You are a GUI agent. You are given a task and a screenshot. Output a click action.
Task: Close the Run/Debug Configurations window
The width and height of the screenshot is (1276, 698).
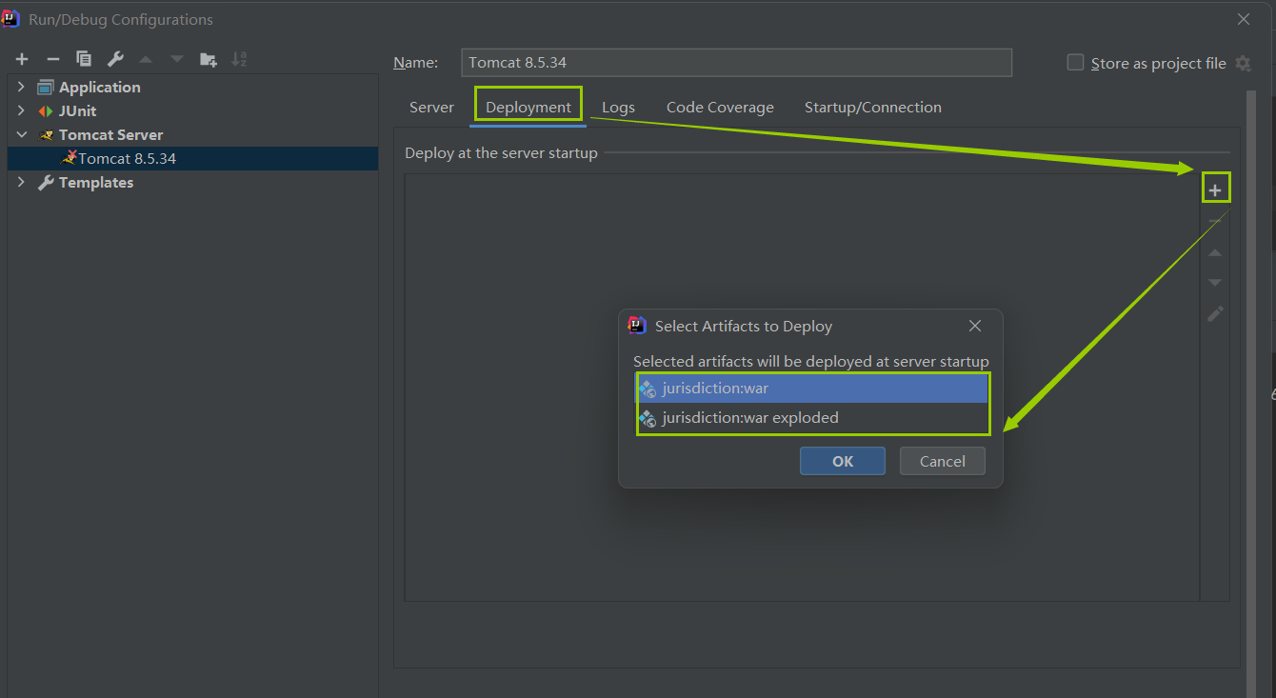coord(1244,19)
